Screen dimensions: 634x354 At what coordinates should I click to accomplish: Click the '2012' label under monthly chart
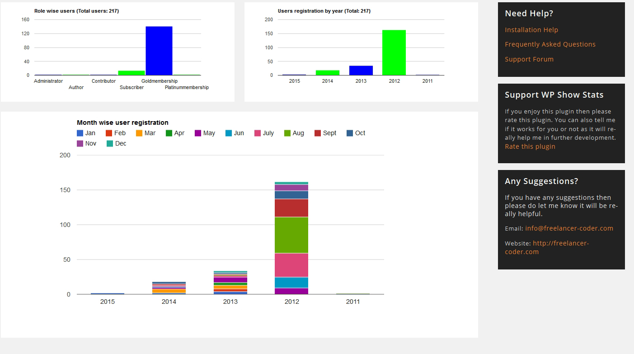click(x=291, y=302)
